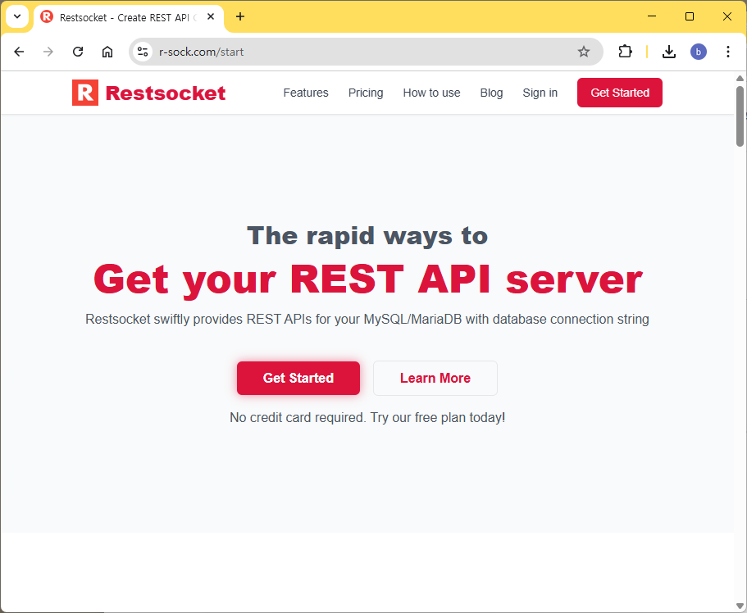Click the hero Get Started button
This screenshot has height=613, width=747.
tap(298, 378)
